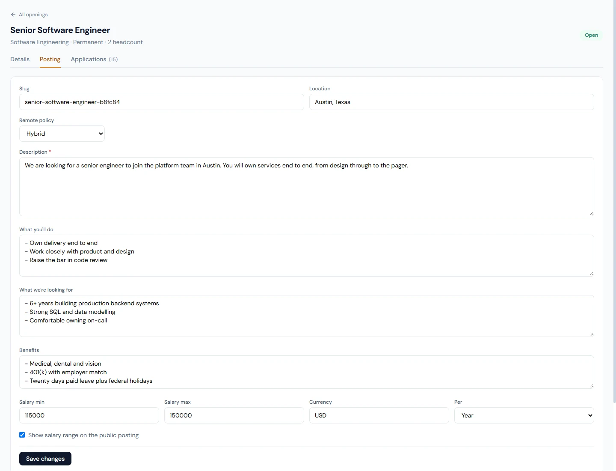Image resolution: width=616 pixels, height=471 pixels.
Task: Click the Open status badge
Action: click(591, 35)
